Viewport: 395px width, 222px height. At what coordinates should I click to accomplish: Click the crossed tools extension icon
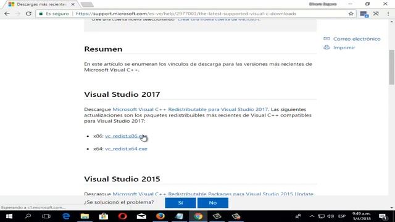click(x=376, y=14)
